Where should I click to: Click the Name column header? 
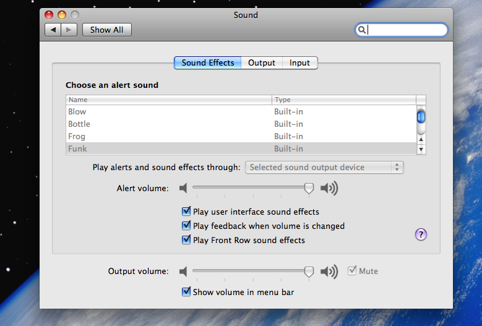pos(169,100)
